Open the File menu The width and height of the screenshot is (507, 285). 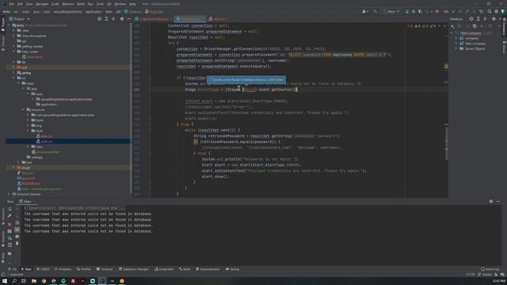pos(12,4)
